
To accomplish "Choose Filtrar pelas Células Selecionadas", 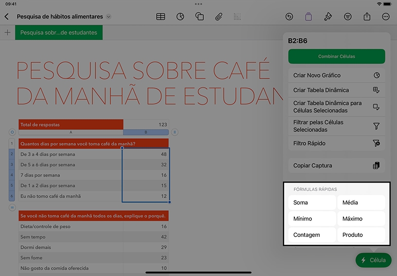I will point(337,126).
